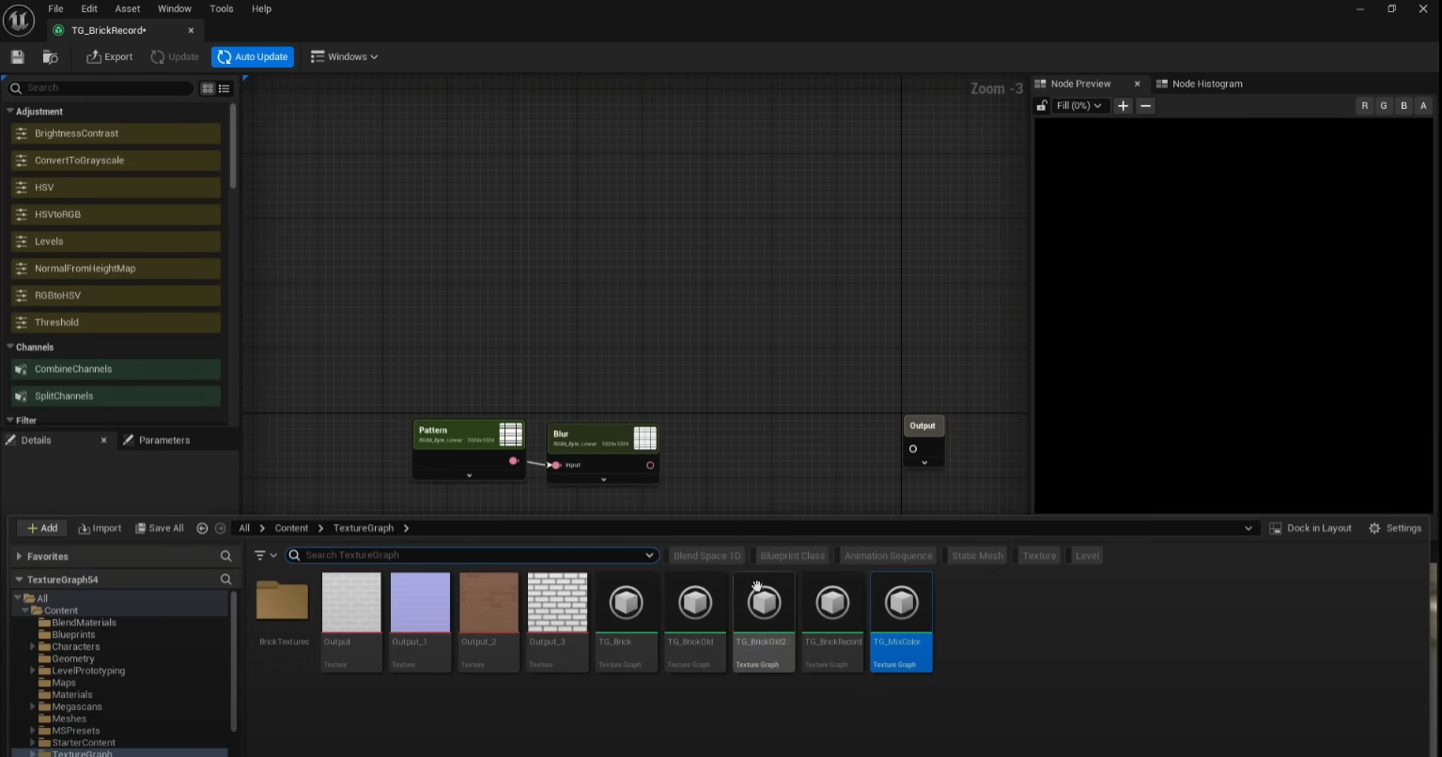Screen dimensions: 1442x757
Task: Open the Asset menu
Action: pos(128,8)
